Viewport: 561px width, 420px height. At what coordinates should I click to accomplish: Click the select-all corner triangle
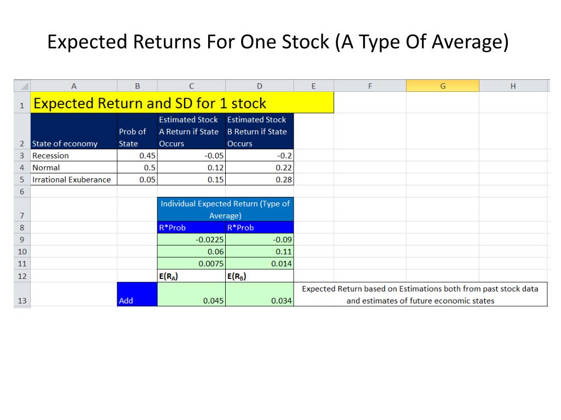[x=22, y=86]
